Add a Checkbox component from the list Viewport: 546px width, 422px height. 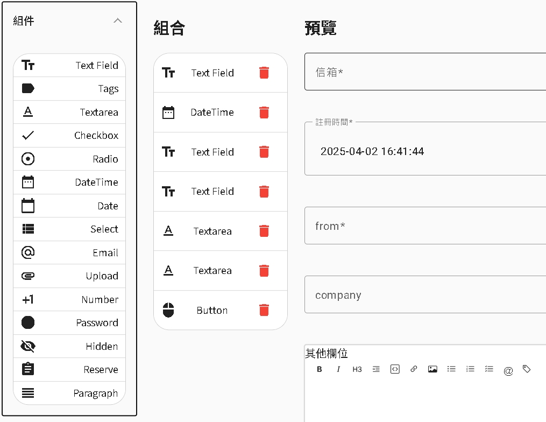pyautogui.click(x=69, y=136)
